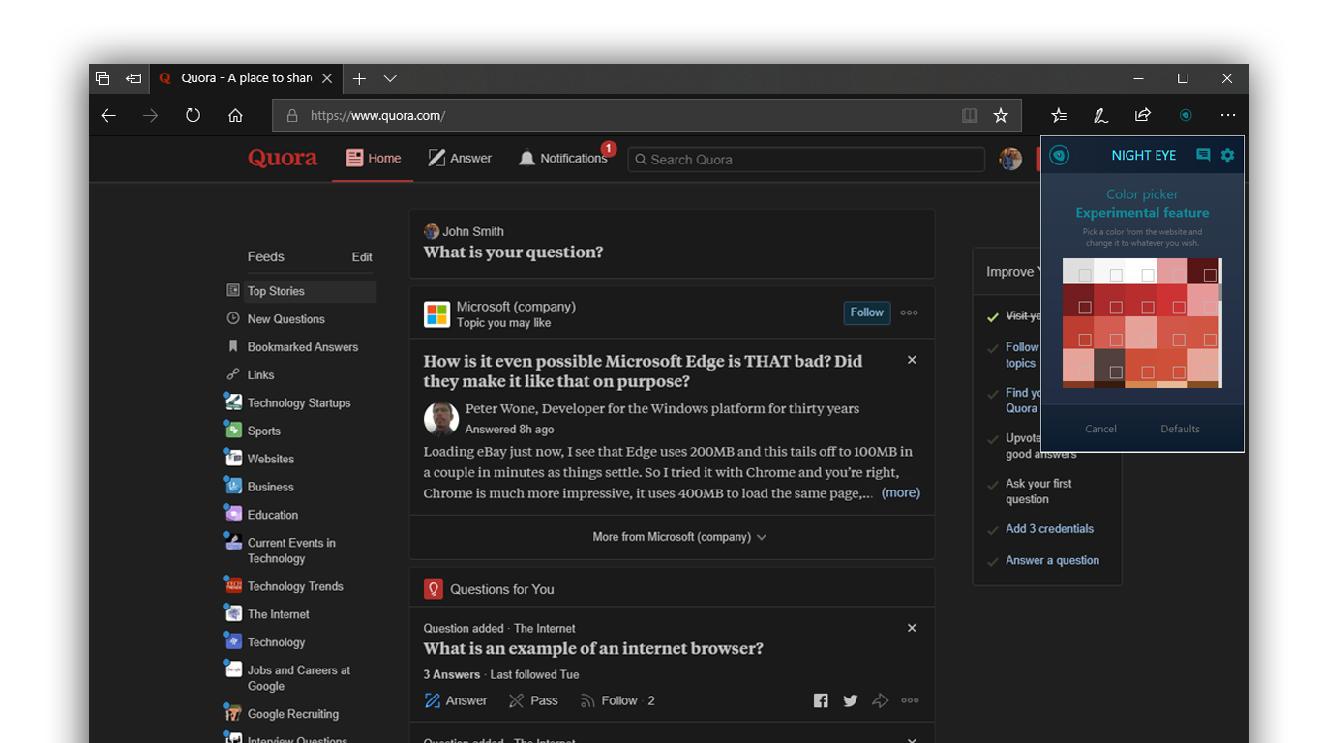Open the Microsoft Edge question title

[x=643, y=371]
